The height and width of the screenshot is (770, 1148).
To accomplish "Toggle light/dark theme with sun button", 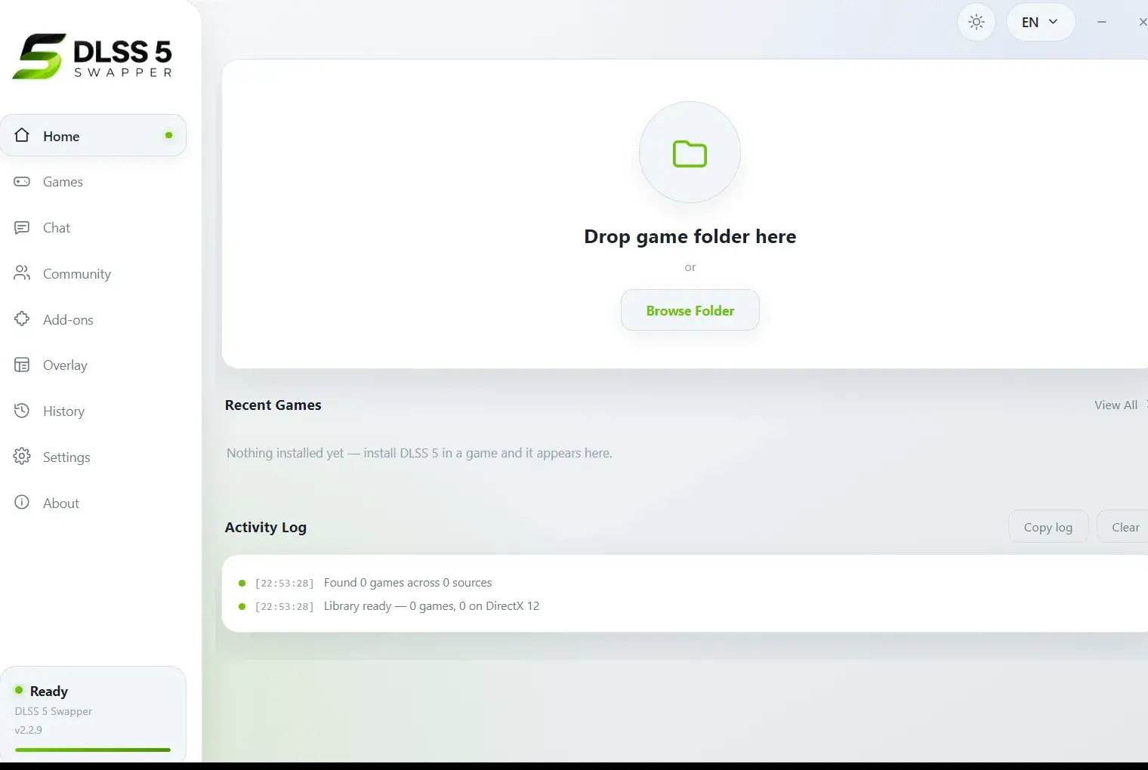I will tap(977, 22).
